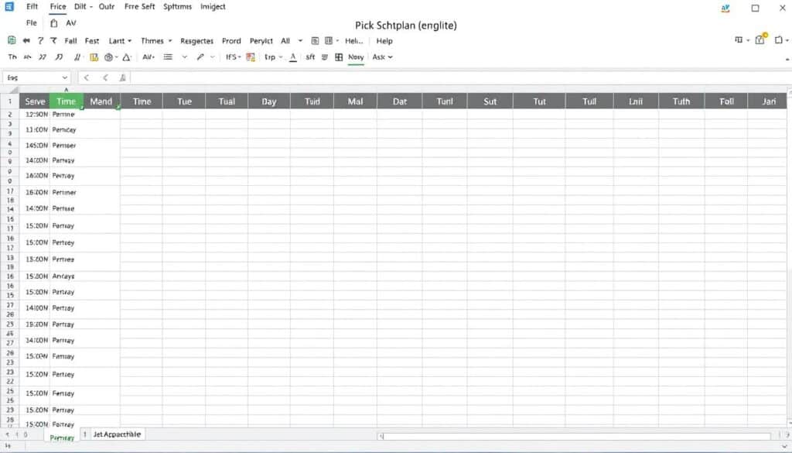The height and width of the screenshot is (453, 792).
Task: Click the table borders grid icon
Action: [339, 57]
